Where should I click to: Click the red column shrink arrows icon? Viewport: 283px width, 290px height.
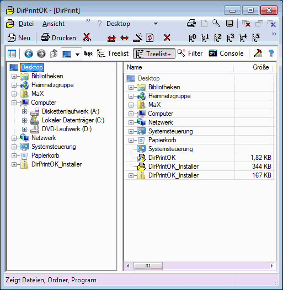[111, 38]
